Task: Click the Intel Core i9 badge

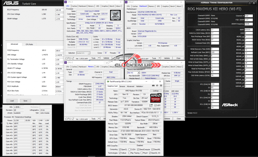Action: pos(116,15)
